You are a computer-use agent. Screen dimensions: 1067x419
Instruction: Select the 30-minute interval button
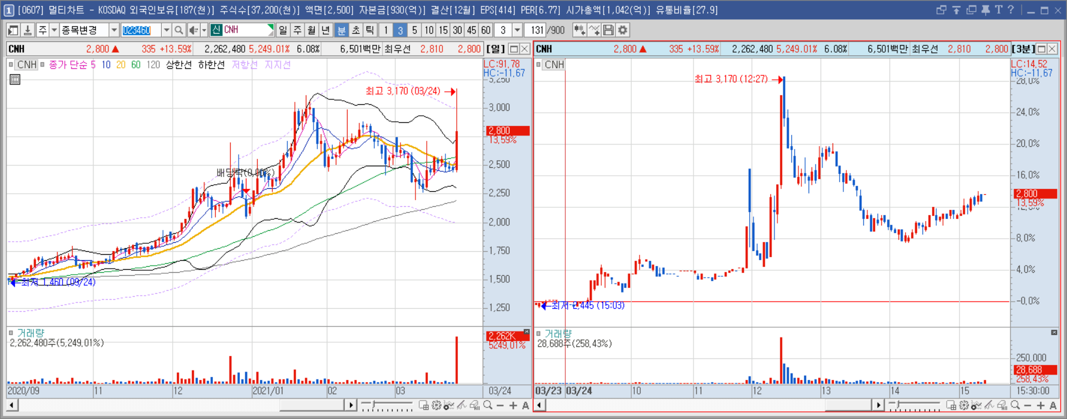457,30
